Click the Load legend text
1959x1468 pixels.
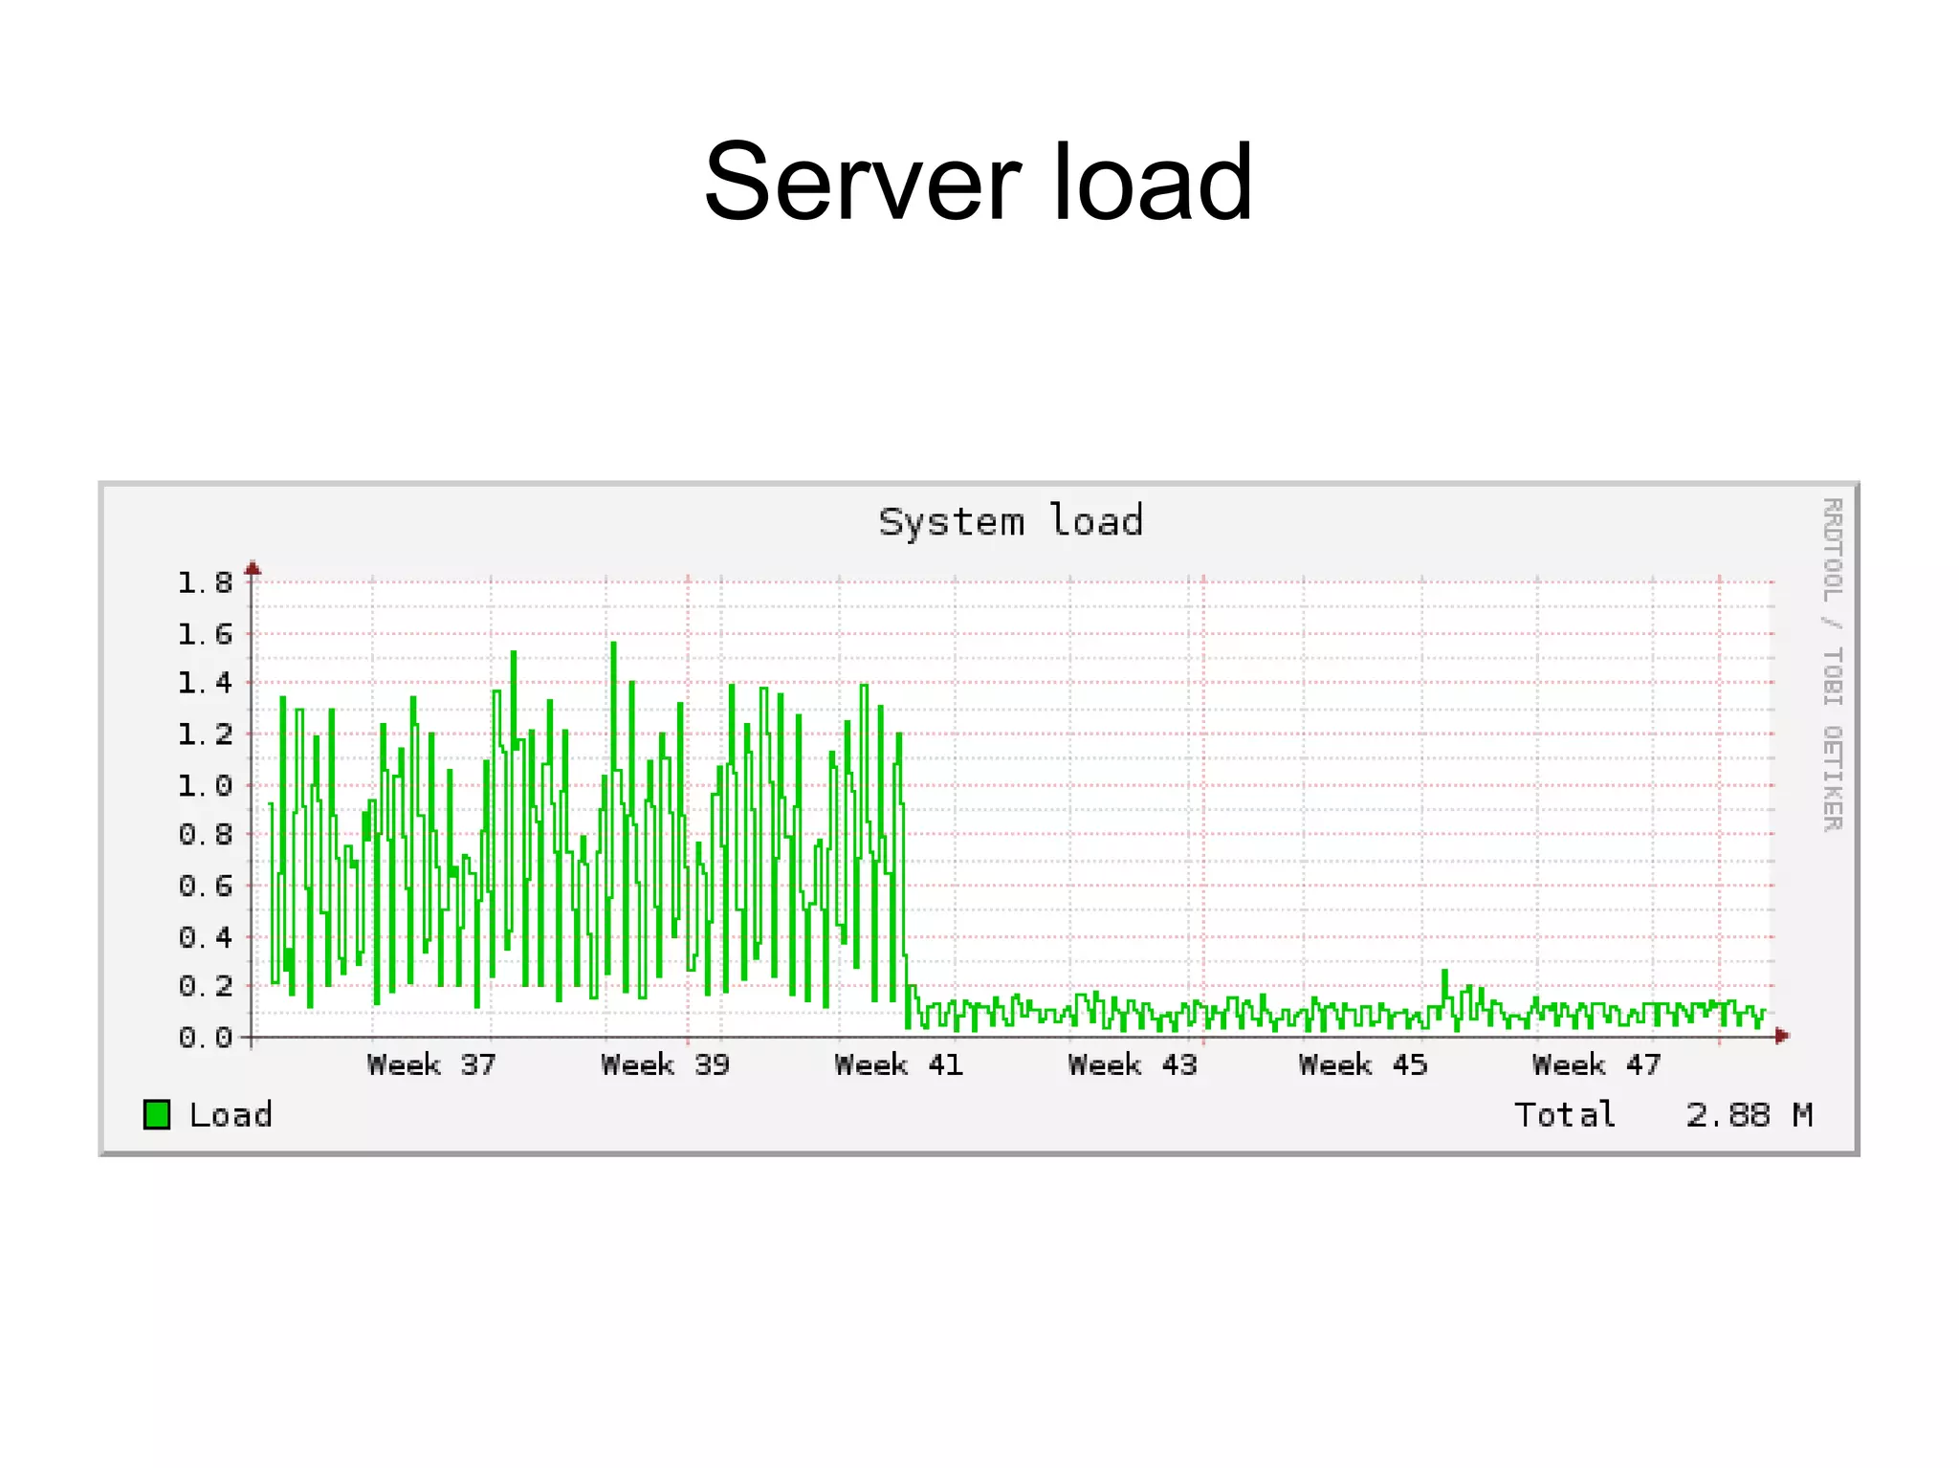(x=231, y=1115)
